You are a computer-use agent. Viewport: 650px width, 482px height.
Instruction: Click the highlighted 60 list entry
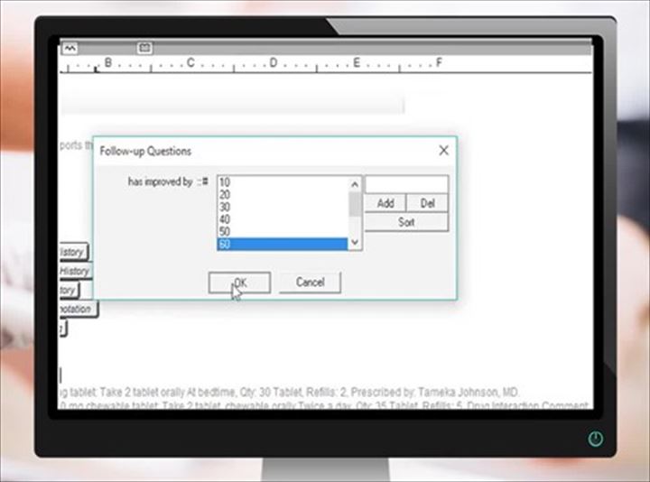[x=282, y=245]
